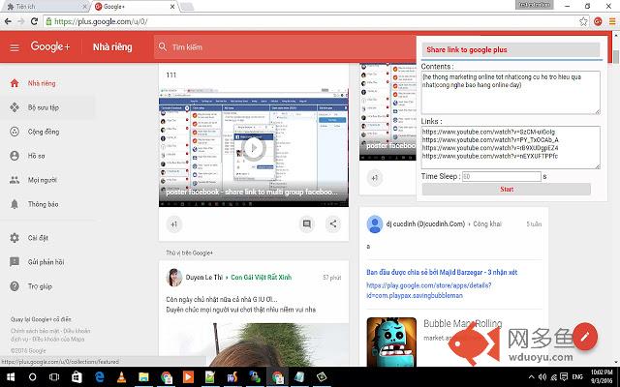Open comments on the poster facebook post

(x=306, y=223)
